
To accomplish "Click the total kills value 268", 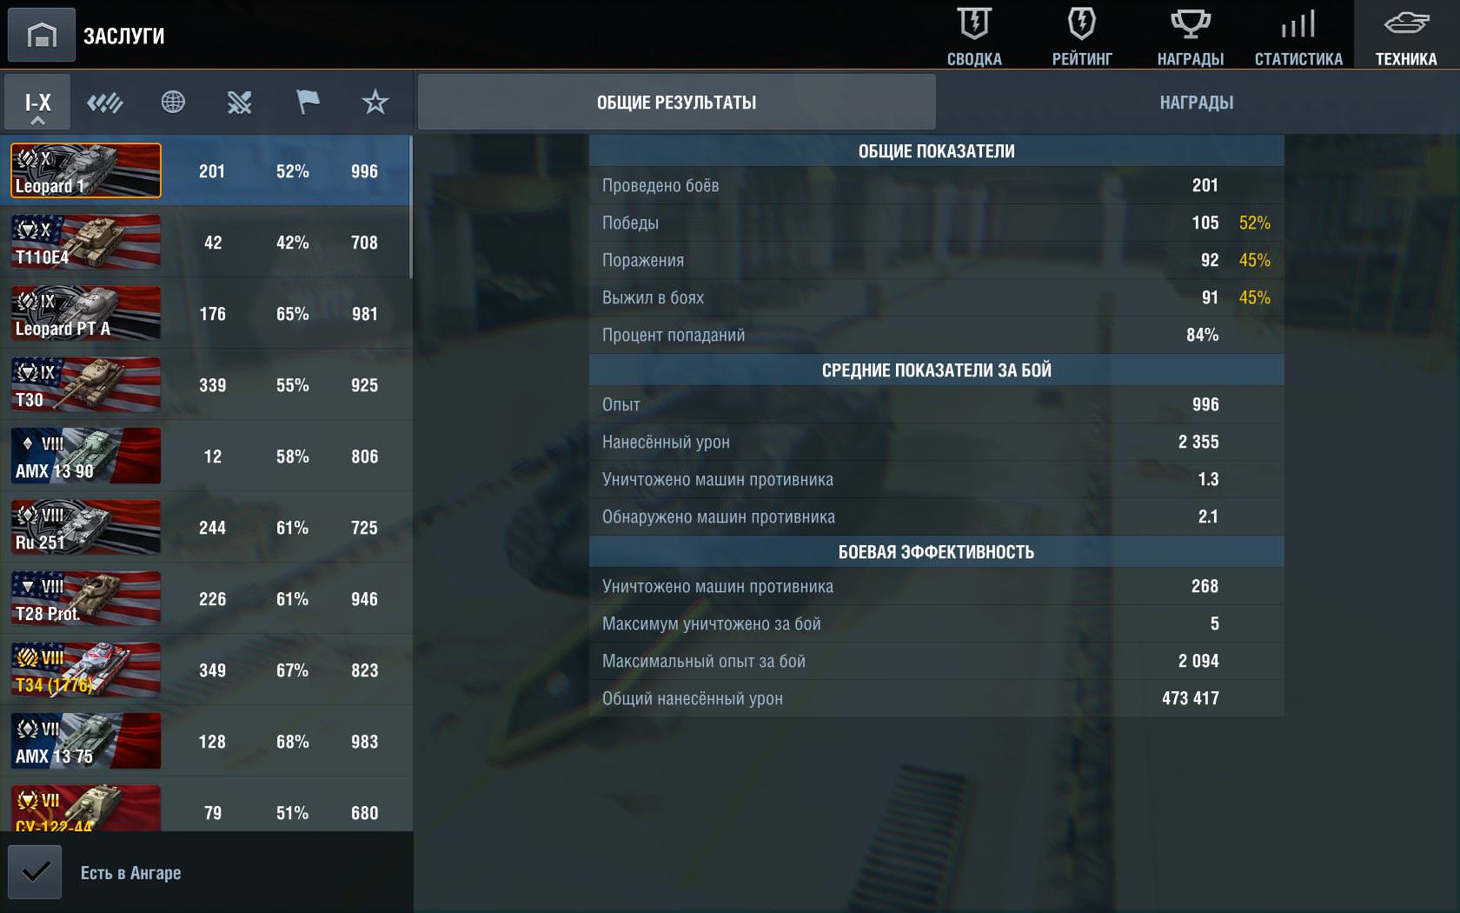I will click(1204, 586).
